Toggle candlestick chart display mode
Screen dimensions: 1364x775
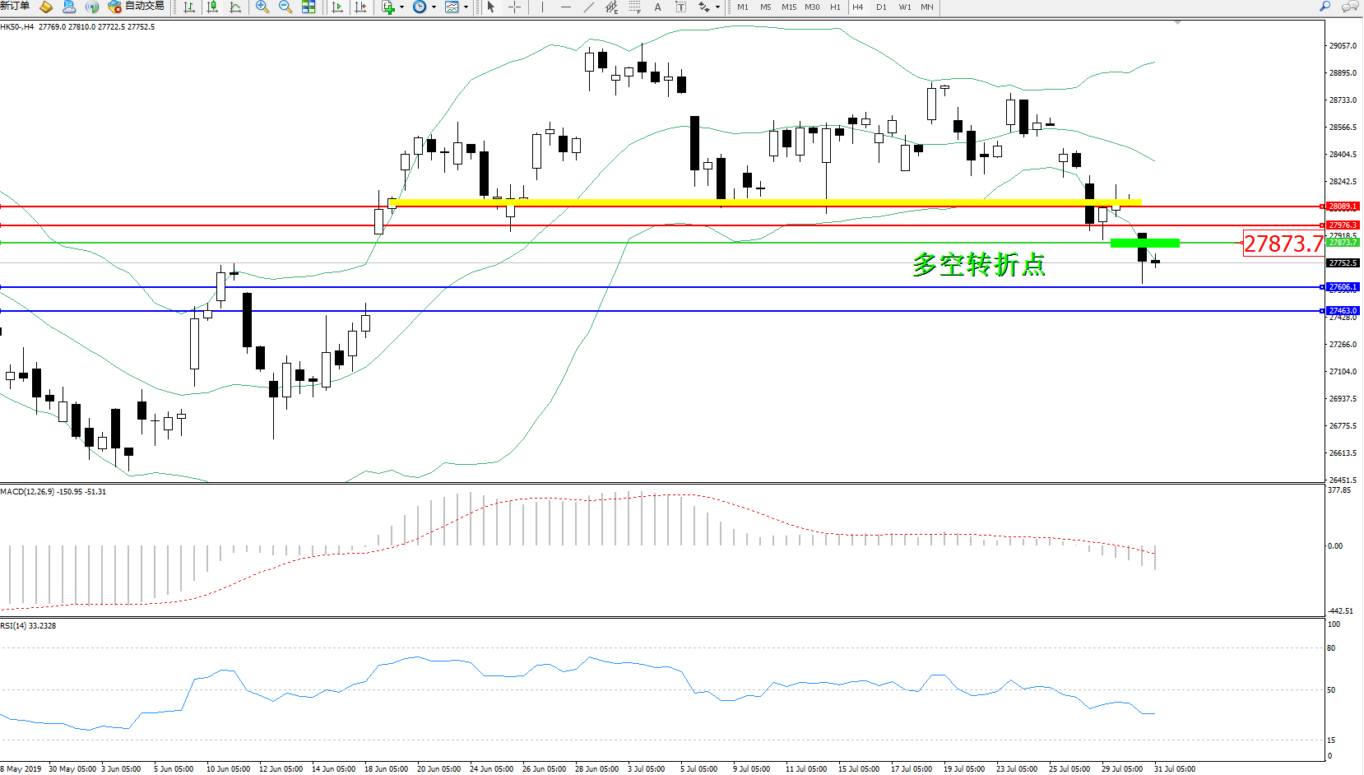[212, 7]
